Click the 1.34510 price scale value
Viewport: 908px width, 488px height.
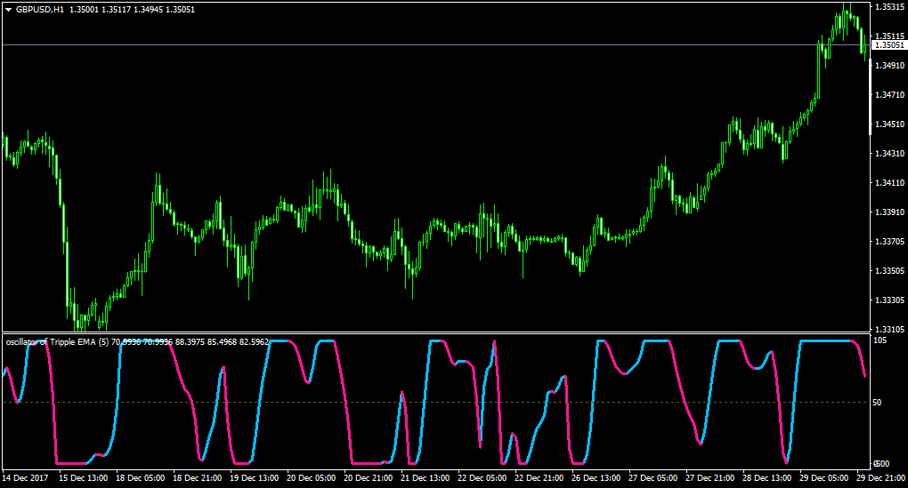[889, 124]
